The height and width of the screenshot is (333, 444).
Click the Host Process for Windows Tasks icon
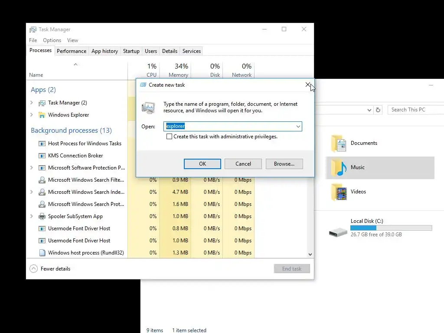pos(42,144)
